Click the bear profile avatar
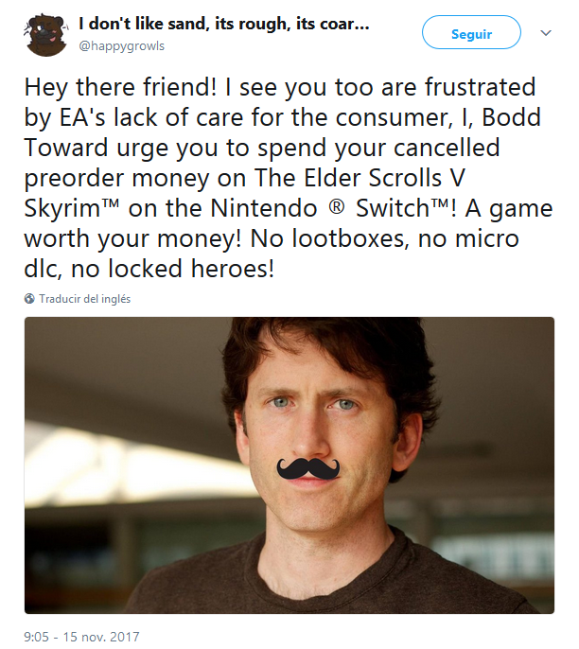Image resolution: width=579 pixels, height=649 pixels. tap(45, 35)
